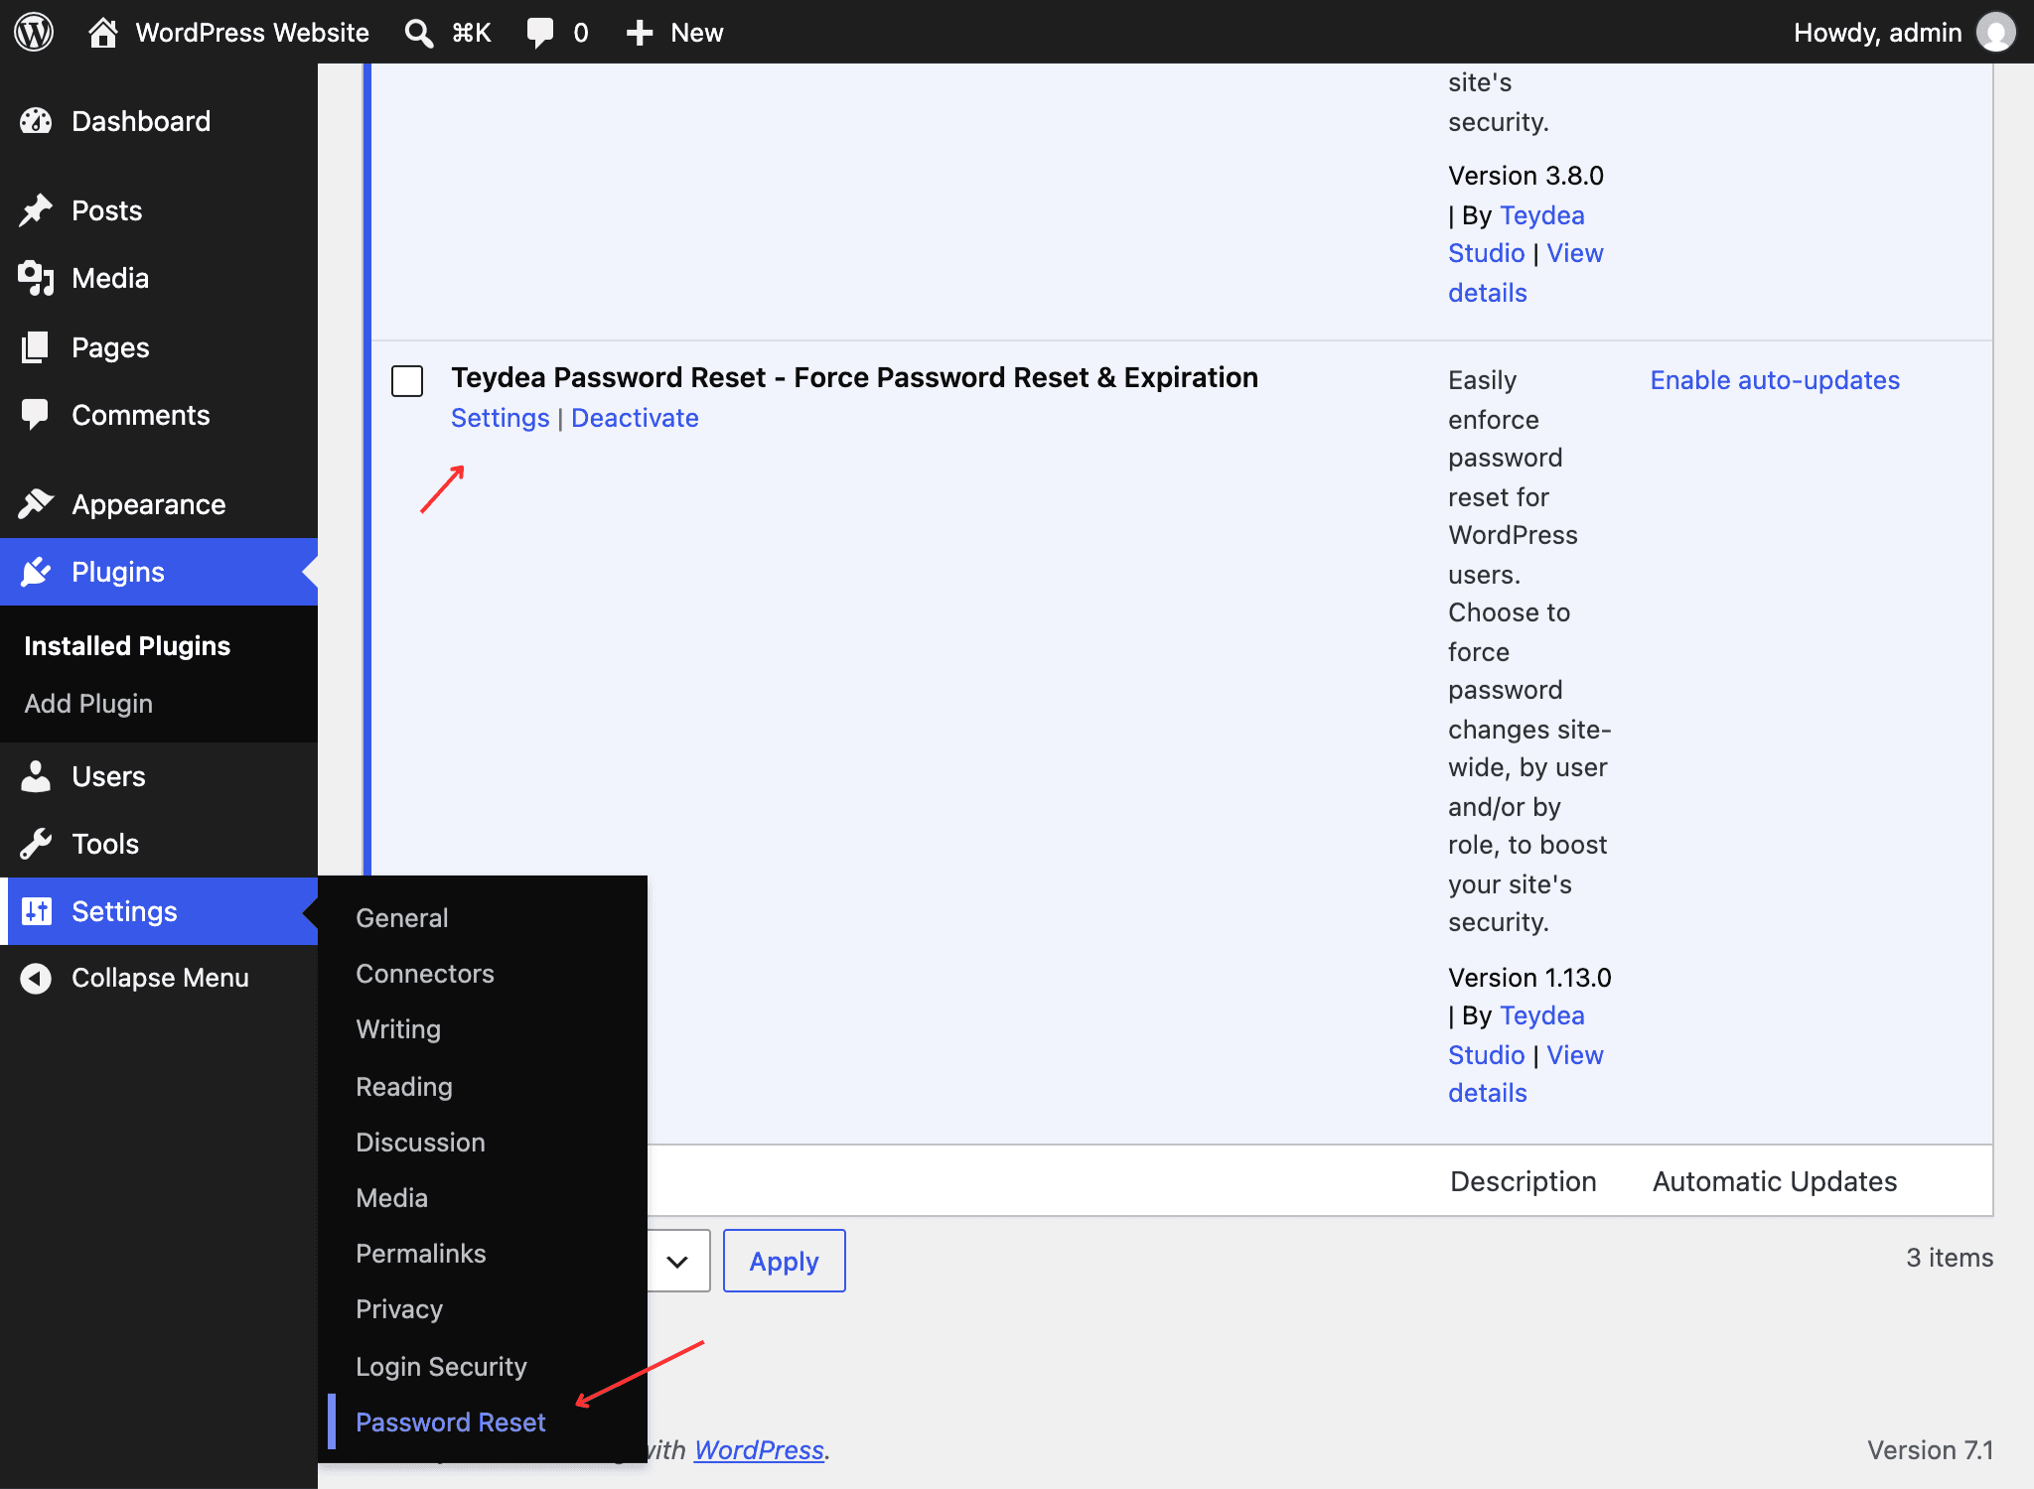The width and height of the screenshot is (2034, 1489).
Task: Open the bulk actions dropdown arrow
Action: pos(677,1262)
